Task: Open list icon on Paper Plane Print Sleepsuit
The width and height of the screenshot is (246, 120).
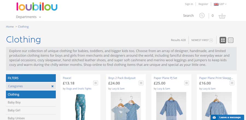Action: click(x=232, y=83)
